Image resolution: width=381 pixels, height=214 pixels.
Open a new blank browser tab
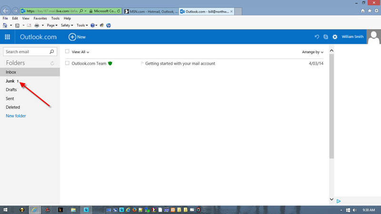tap(238, 11)
